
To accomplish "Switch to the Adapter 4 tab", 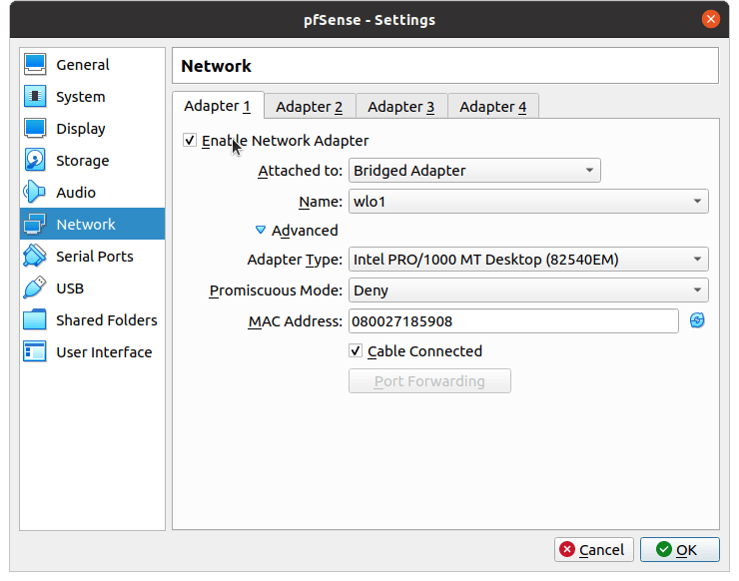I will point(493,107).
